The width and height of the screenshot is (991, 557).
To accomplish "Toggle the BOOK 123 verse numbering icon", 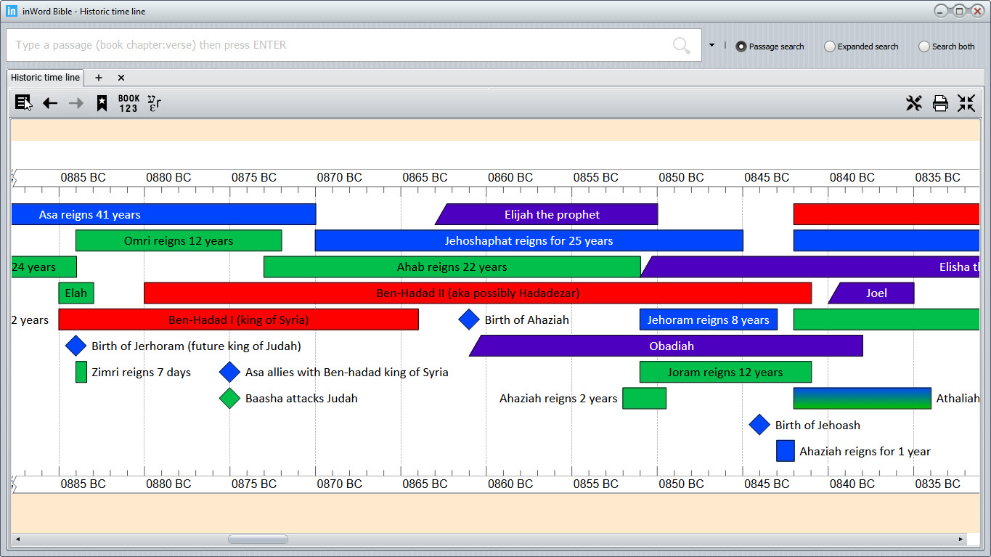I will pyautogui.click(x=129, y=102).
